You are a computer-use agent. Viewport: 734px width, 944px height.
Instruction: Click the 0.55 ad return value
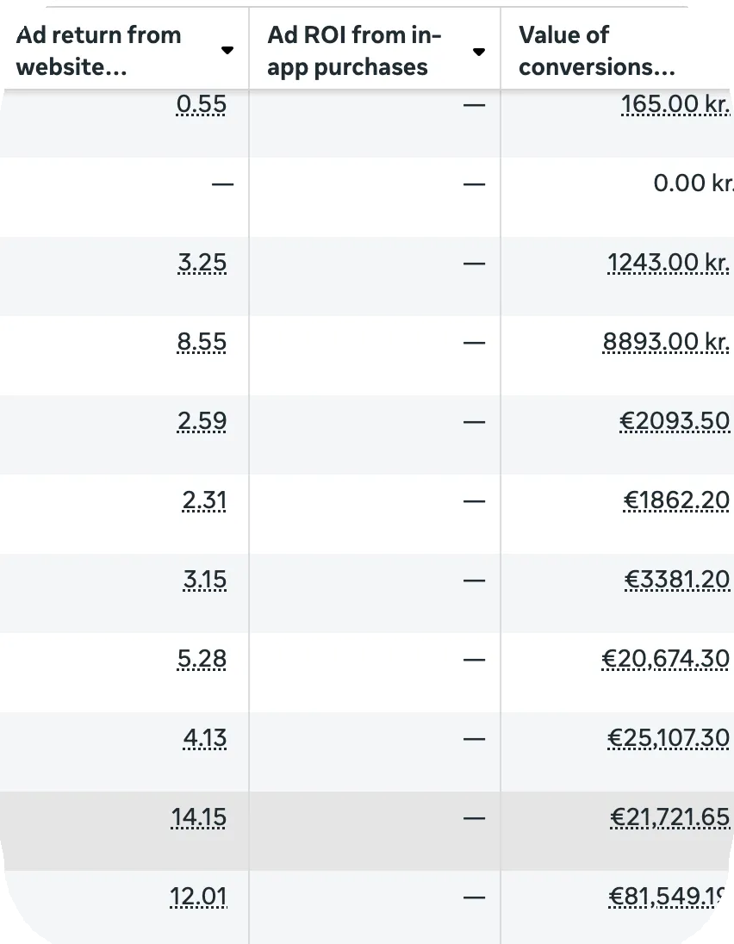point(201,104)
